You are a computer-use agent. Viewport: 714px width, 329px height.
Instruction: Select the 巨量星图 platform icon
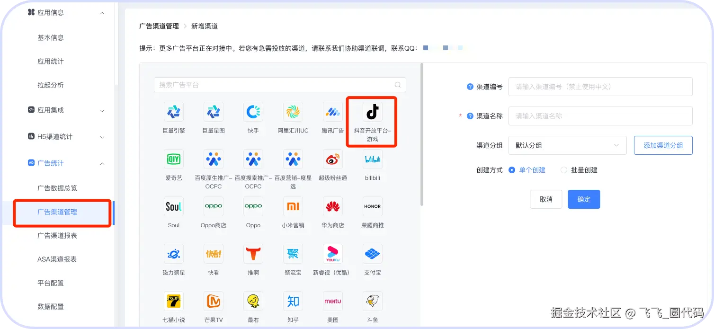click(x=214, y=112)
